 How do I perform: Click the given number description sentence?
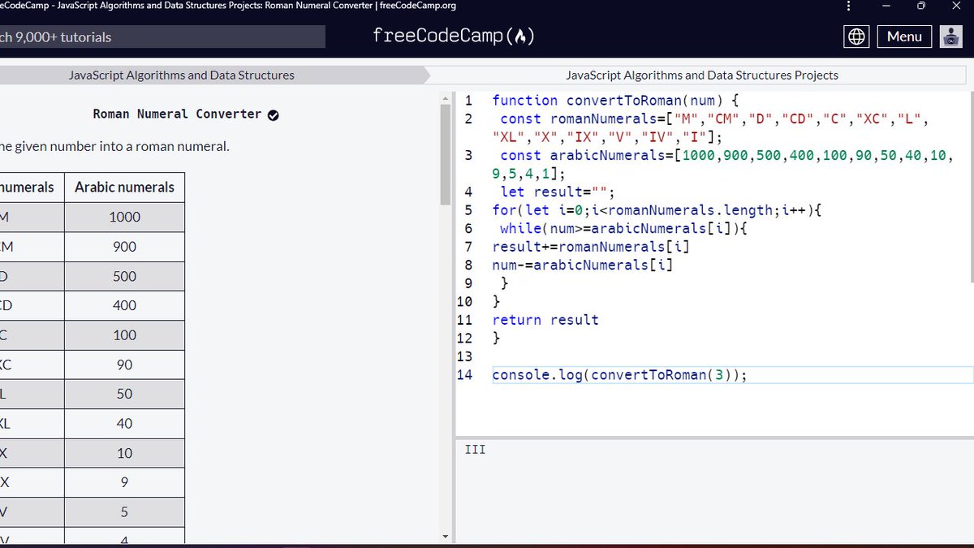[x=114, y=147]
